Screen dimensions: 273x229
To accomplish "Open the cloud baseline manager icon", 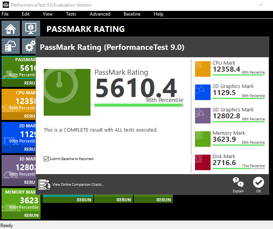I will 11,46.
